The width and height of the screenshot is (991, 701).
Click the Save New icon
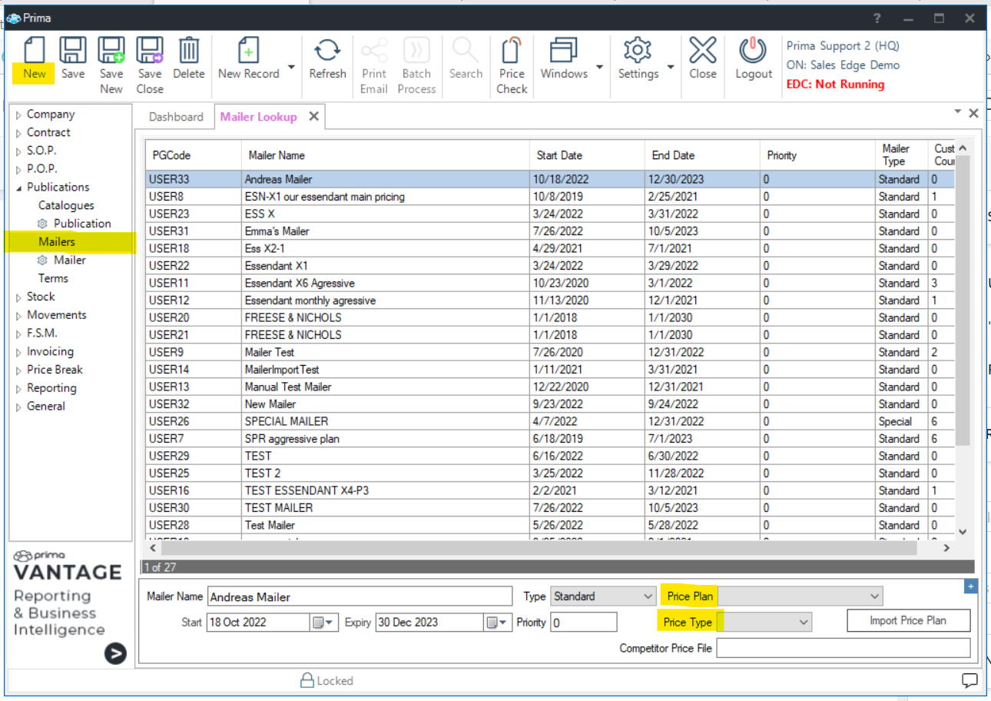pyautogui.click(x=111, y=51)
